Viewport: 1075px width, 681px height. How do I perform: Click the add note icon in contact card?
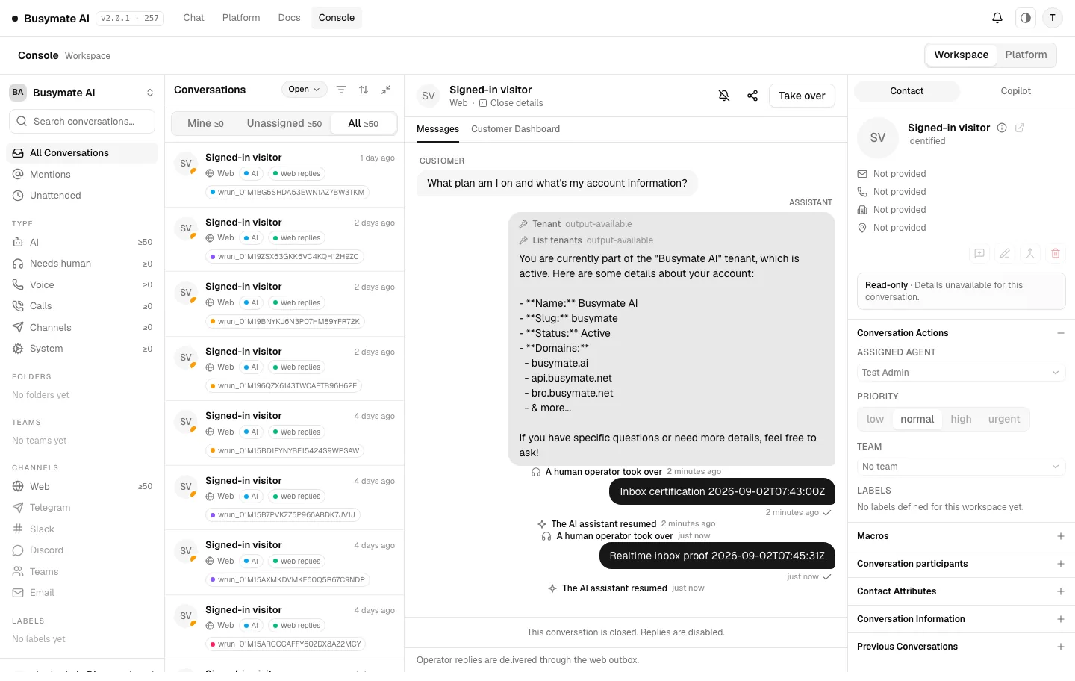click(979, 253)
